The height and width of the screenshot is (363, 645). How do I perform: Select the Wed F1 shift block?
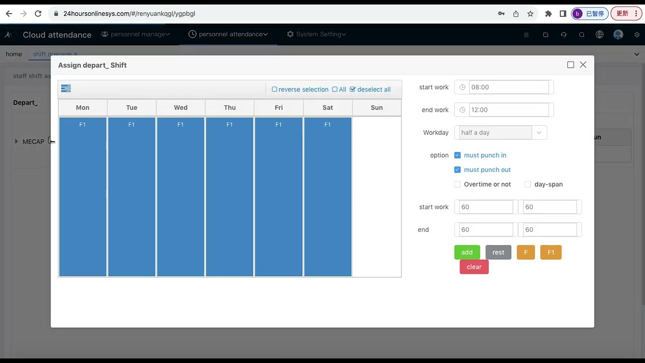180,197
